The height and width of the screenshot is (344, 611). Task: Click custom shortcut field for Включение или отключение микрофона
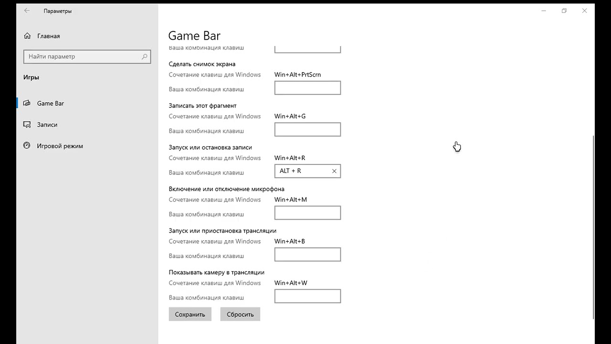pos(307,213)
